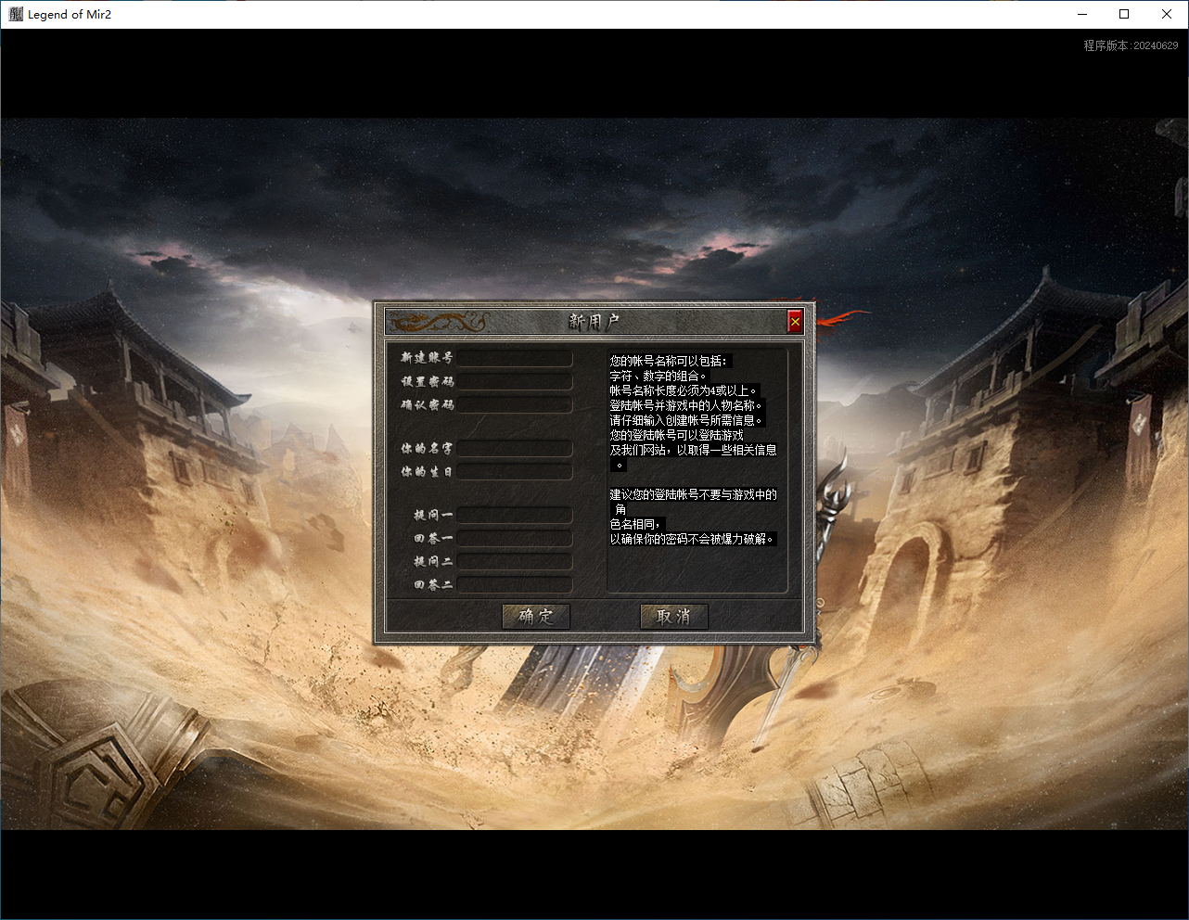Click the 新建账号 account name field
This screenshot has height=920, width=1189.
(515, 358)
